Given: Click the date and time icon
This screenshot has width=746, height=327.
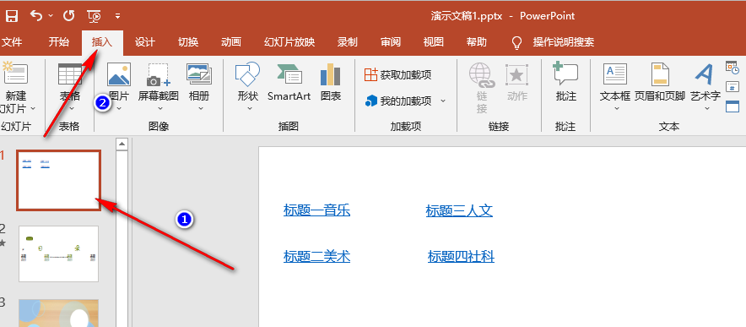Looking at the screenshot, I should tap(732, 68).
